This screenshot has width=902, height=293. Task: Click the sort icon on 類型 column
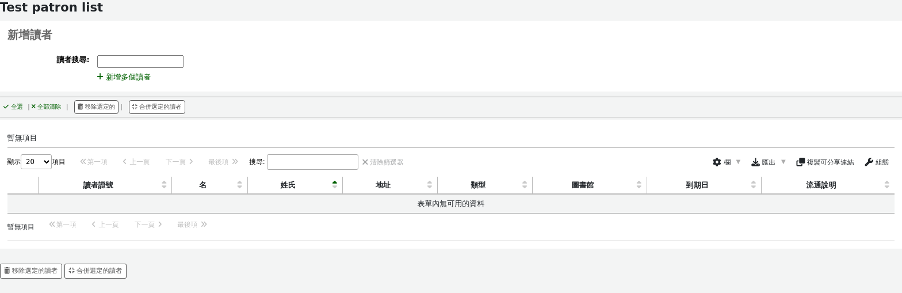coord(525,185)
